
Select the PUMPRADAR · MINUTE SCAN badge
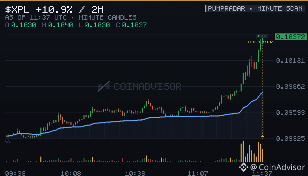[255, 9]
